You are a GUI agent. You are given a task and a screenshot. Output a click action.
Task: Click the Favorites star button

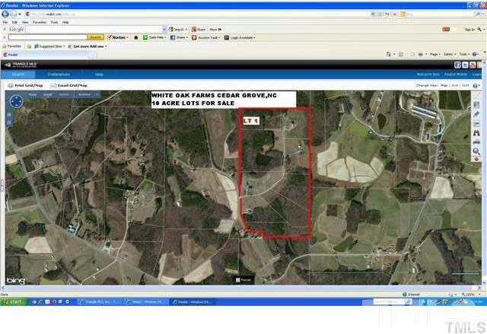[x=12, y=46]
